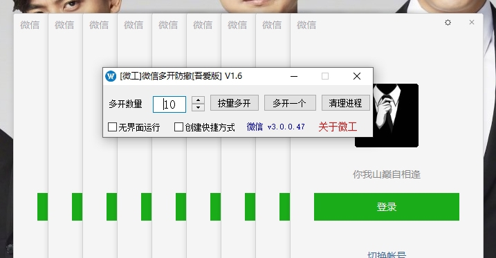Click the green 登录 button in WeChat
Screen dimensions: 496x258
[387, 207]
